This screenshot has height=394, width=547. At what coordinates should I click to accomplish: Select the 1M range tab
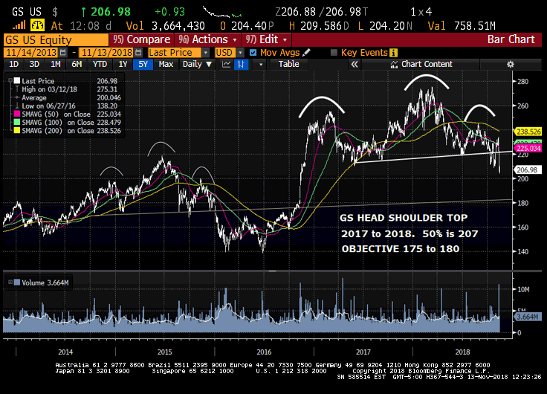coord(56,64)
